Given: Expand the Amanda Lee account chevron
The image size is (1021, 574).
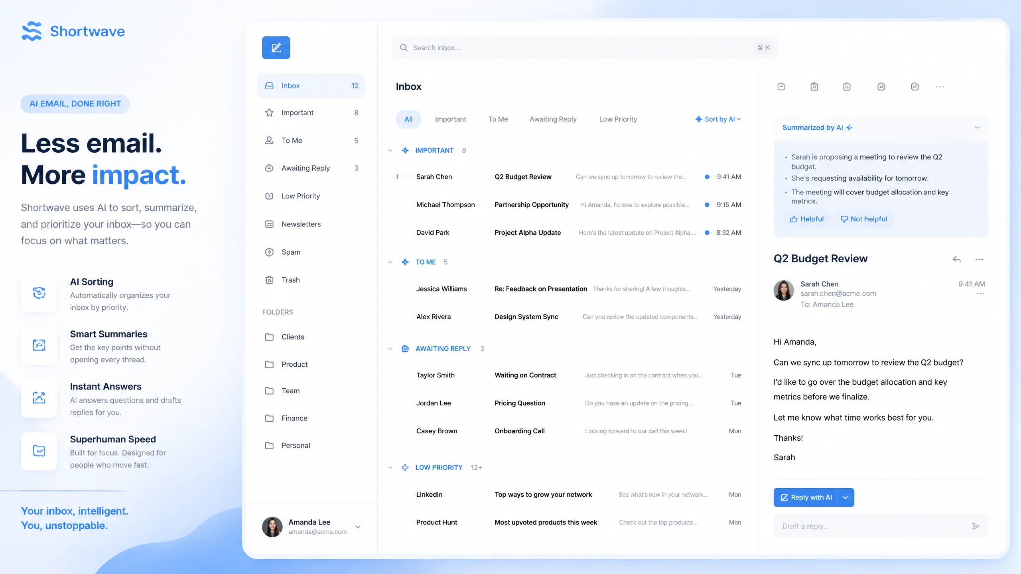Looking at the screenshot, I should click(358, 527).
